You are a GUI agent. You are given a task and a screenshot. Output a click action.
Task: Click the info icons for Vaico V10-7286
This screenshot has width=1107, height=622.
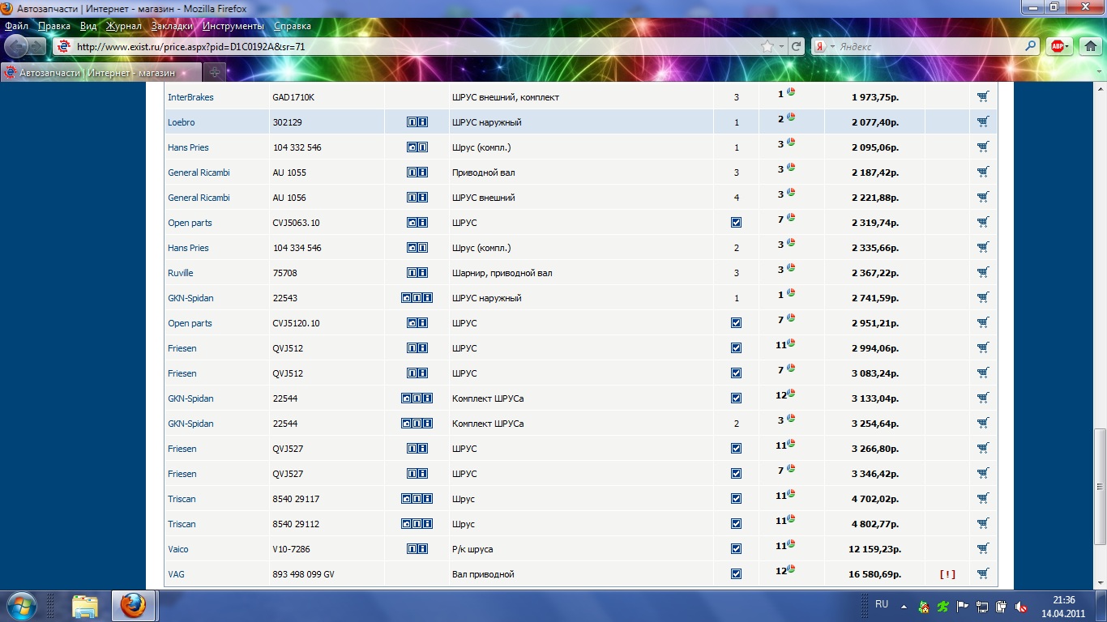point(417,549)
